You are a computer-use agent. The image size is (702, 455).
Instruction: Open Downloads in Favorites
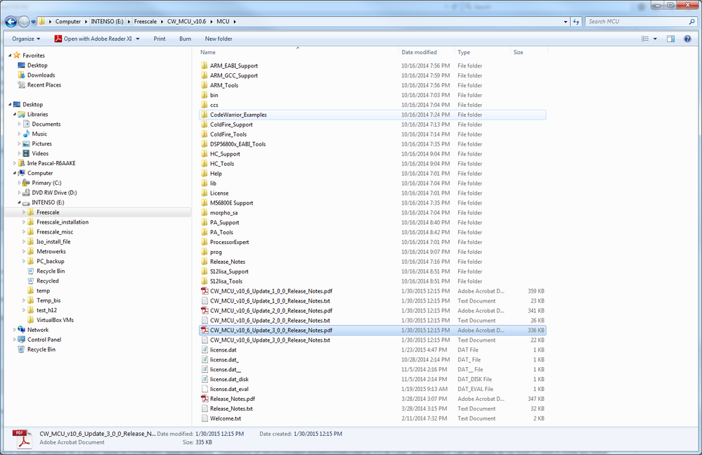(x=41, y=75)
